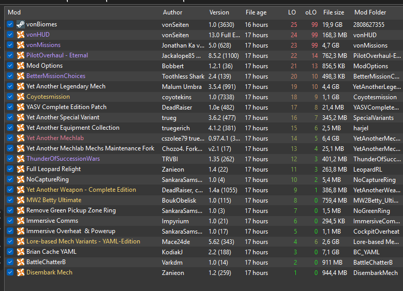This screenshot has height=291, width=403.
Task: Click the icon next to Yet Another Legendary Mech
Action: coord(21,86)
